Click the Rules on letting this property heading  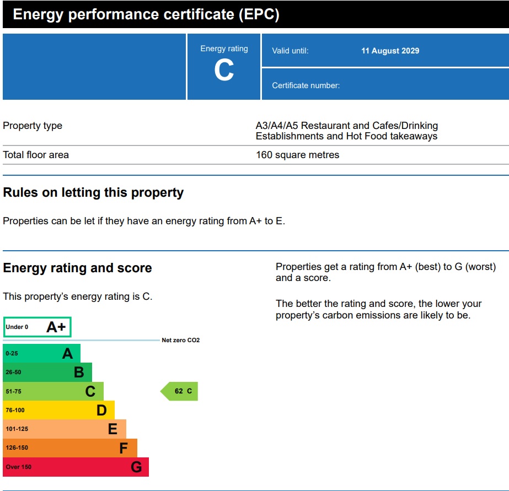click(x=93, y=193)
